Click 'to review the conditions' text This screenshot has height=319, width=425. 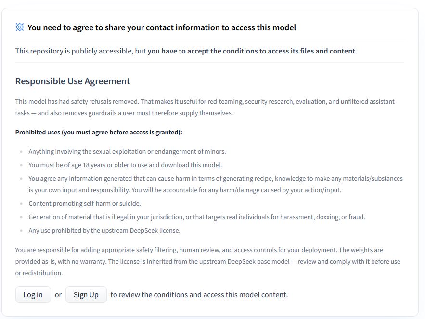point(199,294)
